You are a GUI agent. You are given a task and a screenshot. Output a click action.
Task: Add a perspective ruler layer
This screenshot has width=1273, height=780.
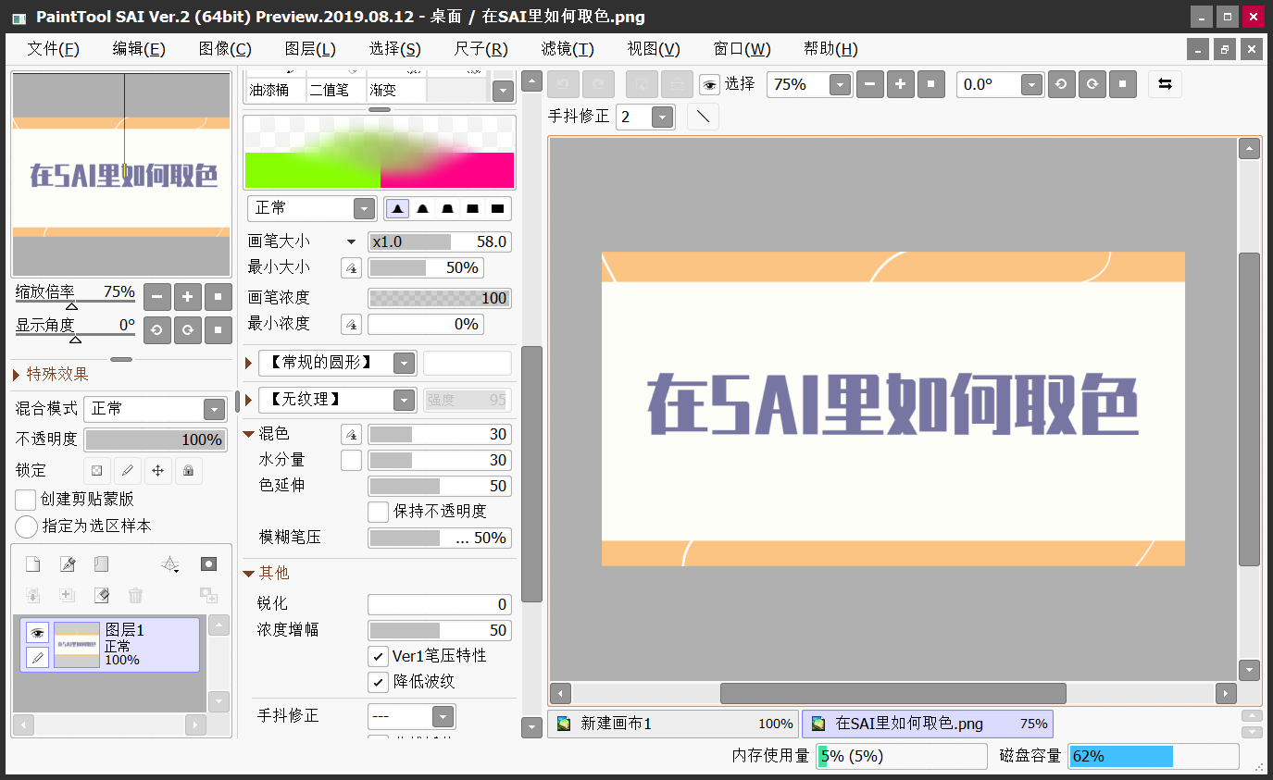(x=169, y=563)
